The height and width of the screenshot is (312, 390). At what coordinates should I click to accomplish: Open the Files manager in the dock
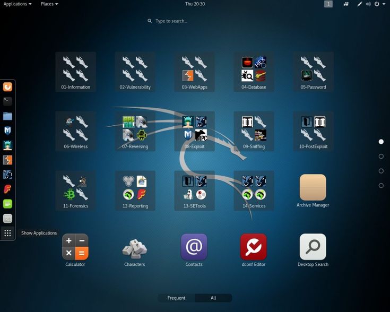7,116
